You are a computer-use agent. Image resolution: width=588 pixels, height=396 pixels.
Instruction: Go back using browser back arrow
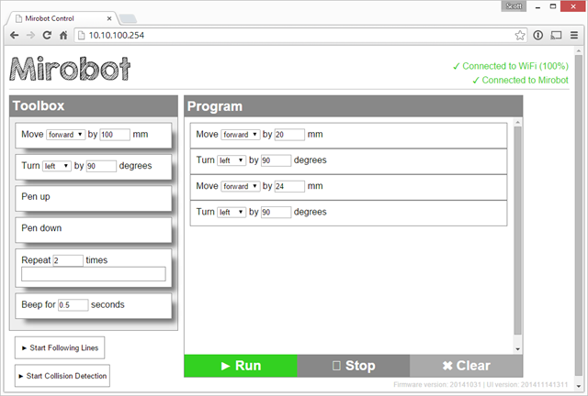15,35
